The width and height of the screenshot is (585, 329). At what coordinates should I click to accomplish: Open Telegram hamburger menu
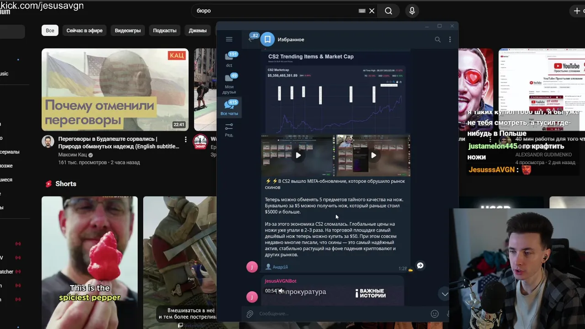point(229,39)
